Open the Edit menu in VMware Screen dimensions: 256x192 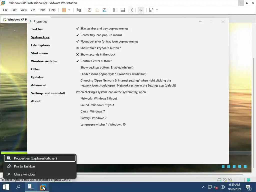(14, 10)
